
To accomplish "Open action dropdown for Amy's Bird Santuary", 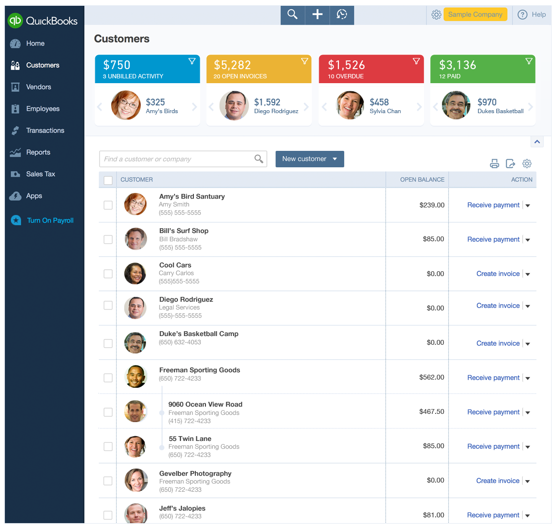I will [527, 205].
